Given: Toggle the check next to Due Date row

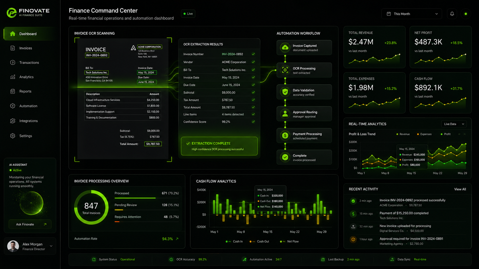Looking at the screenshot, I should pos(253,85).
